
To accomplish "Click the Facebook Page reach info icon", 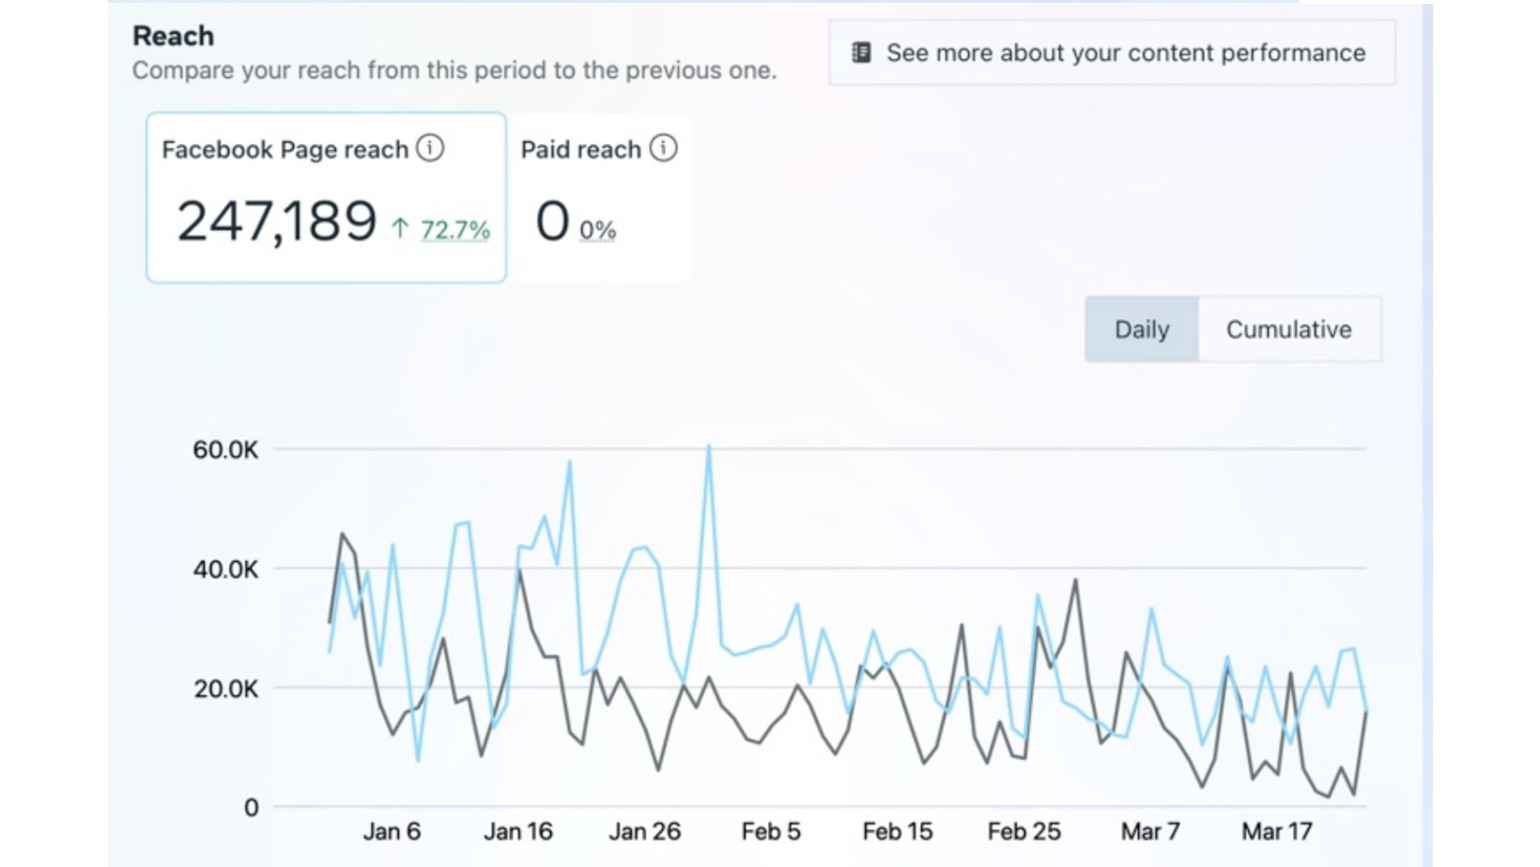I will pyautogui.click(x=430, y=148).
